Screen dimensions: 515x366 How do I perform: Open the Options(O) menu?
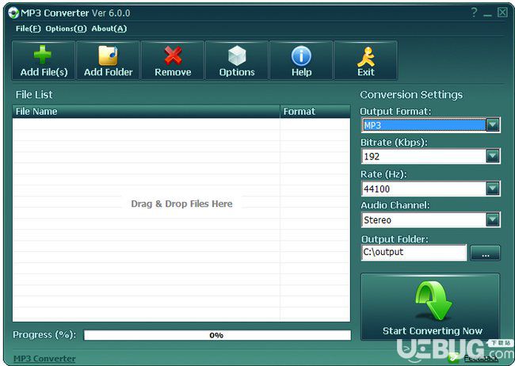pos(66,29)
